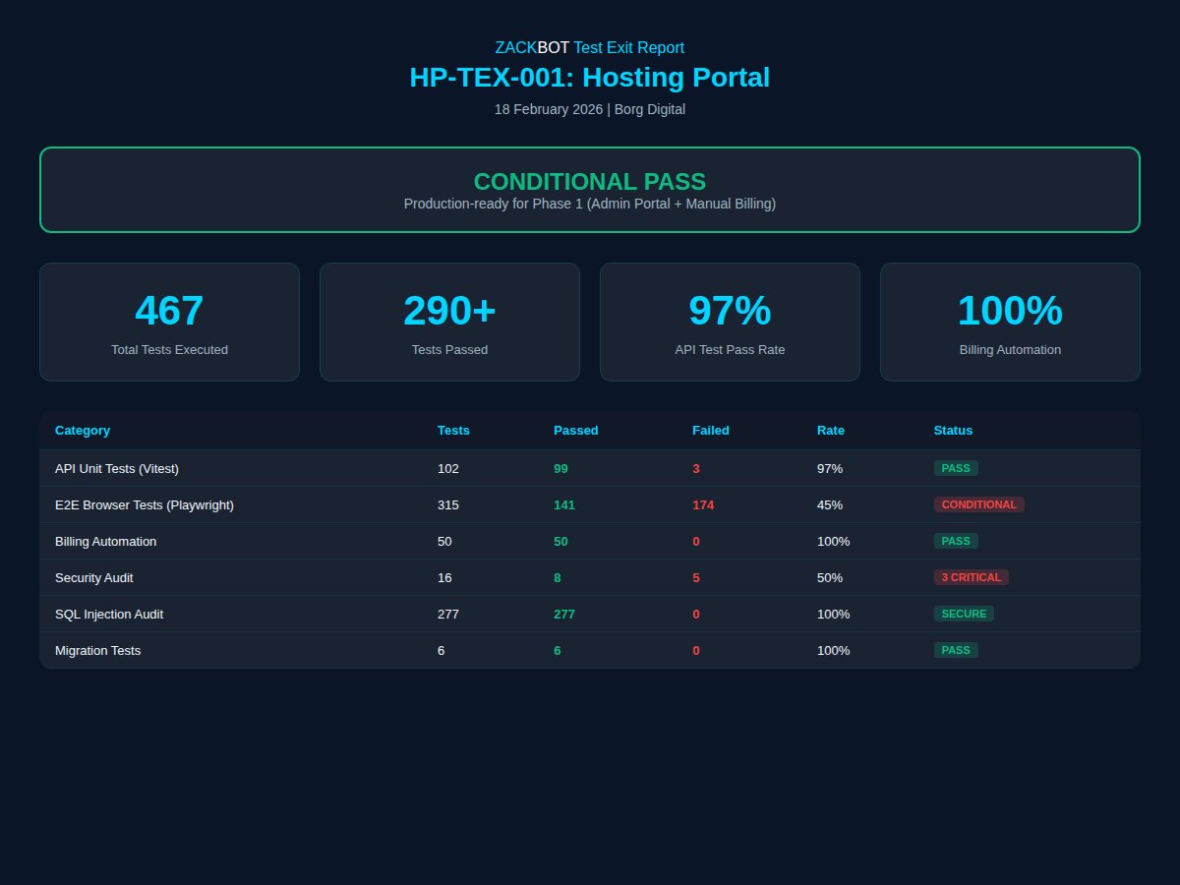1180x885 pixels.
Task: Open the Test Exit Report header link
Action: 628,47
